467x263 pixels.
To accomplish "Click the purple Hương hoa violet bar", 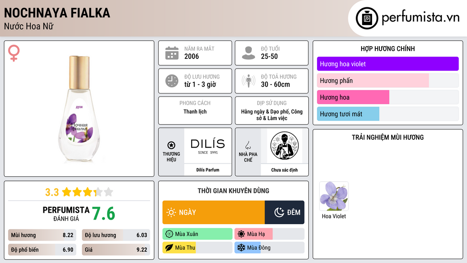I will point(388,64).
